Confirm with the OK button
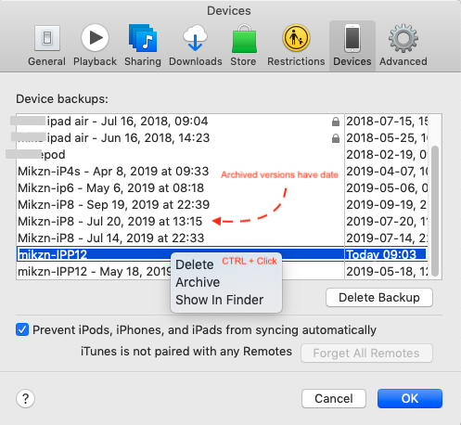This screenshot has width=461, height=425. (410, 398)
